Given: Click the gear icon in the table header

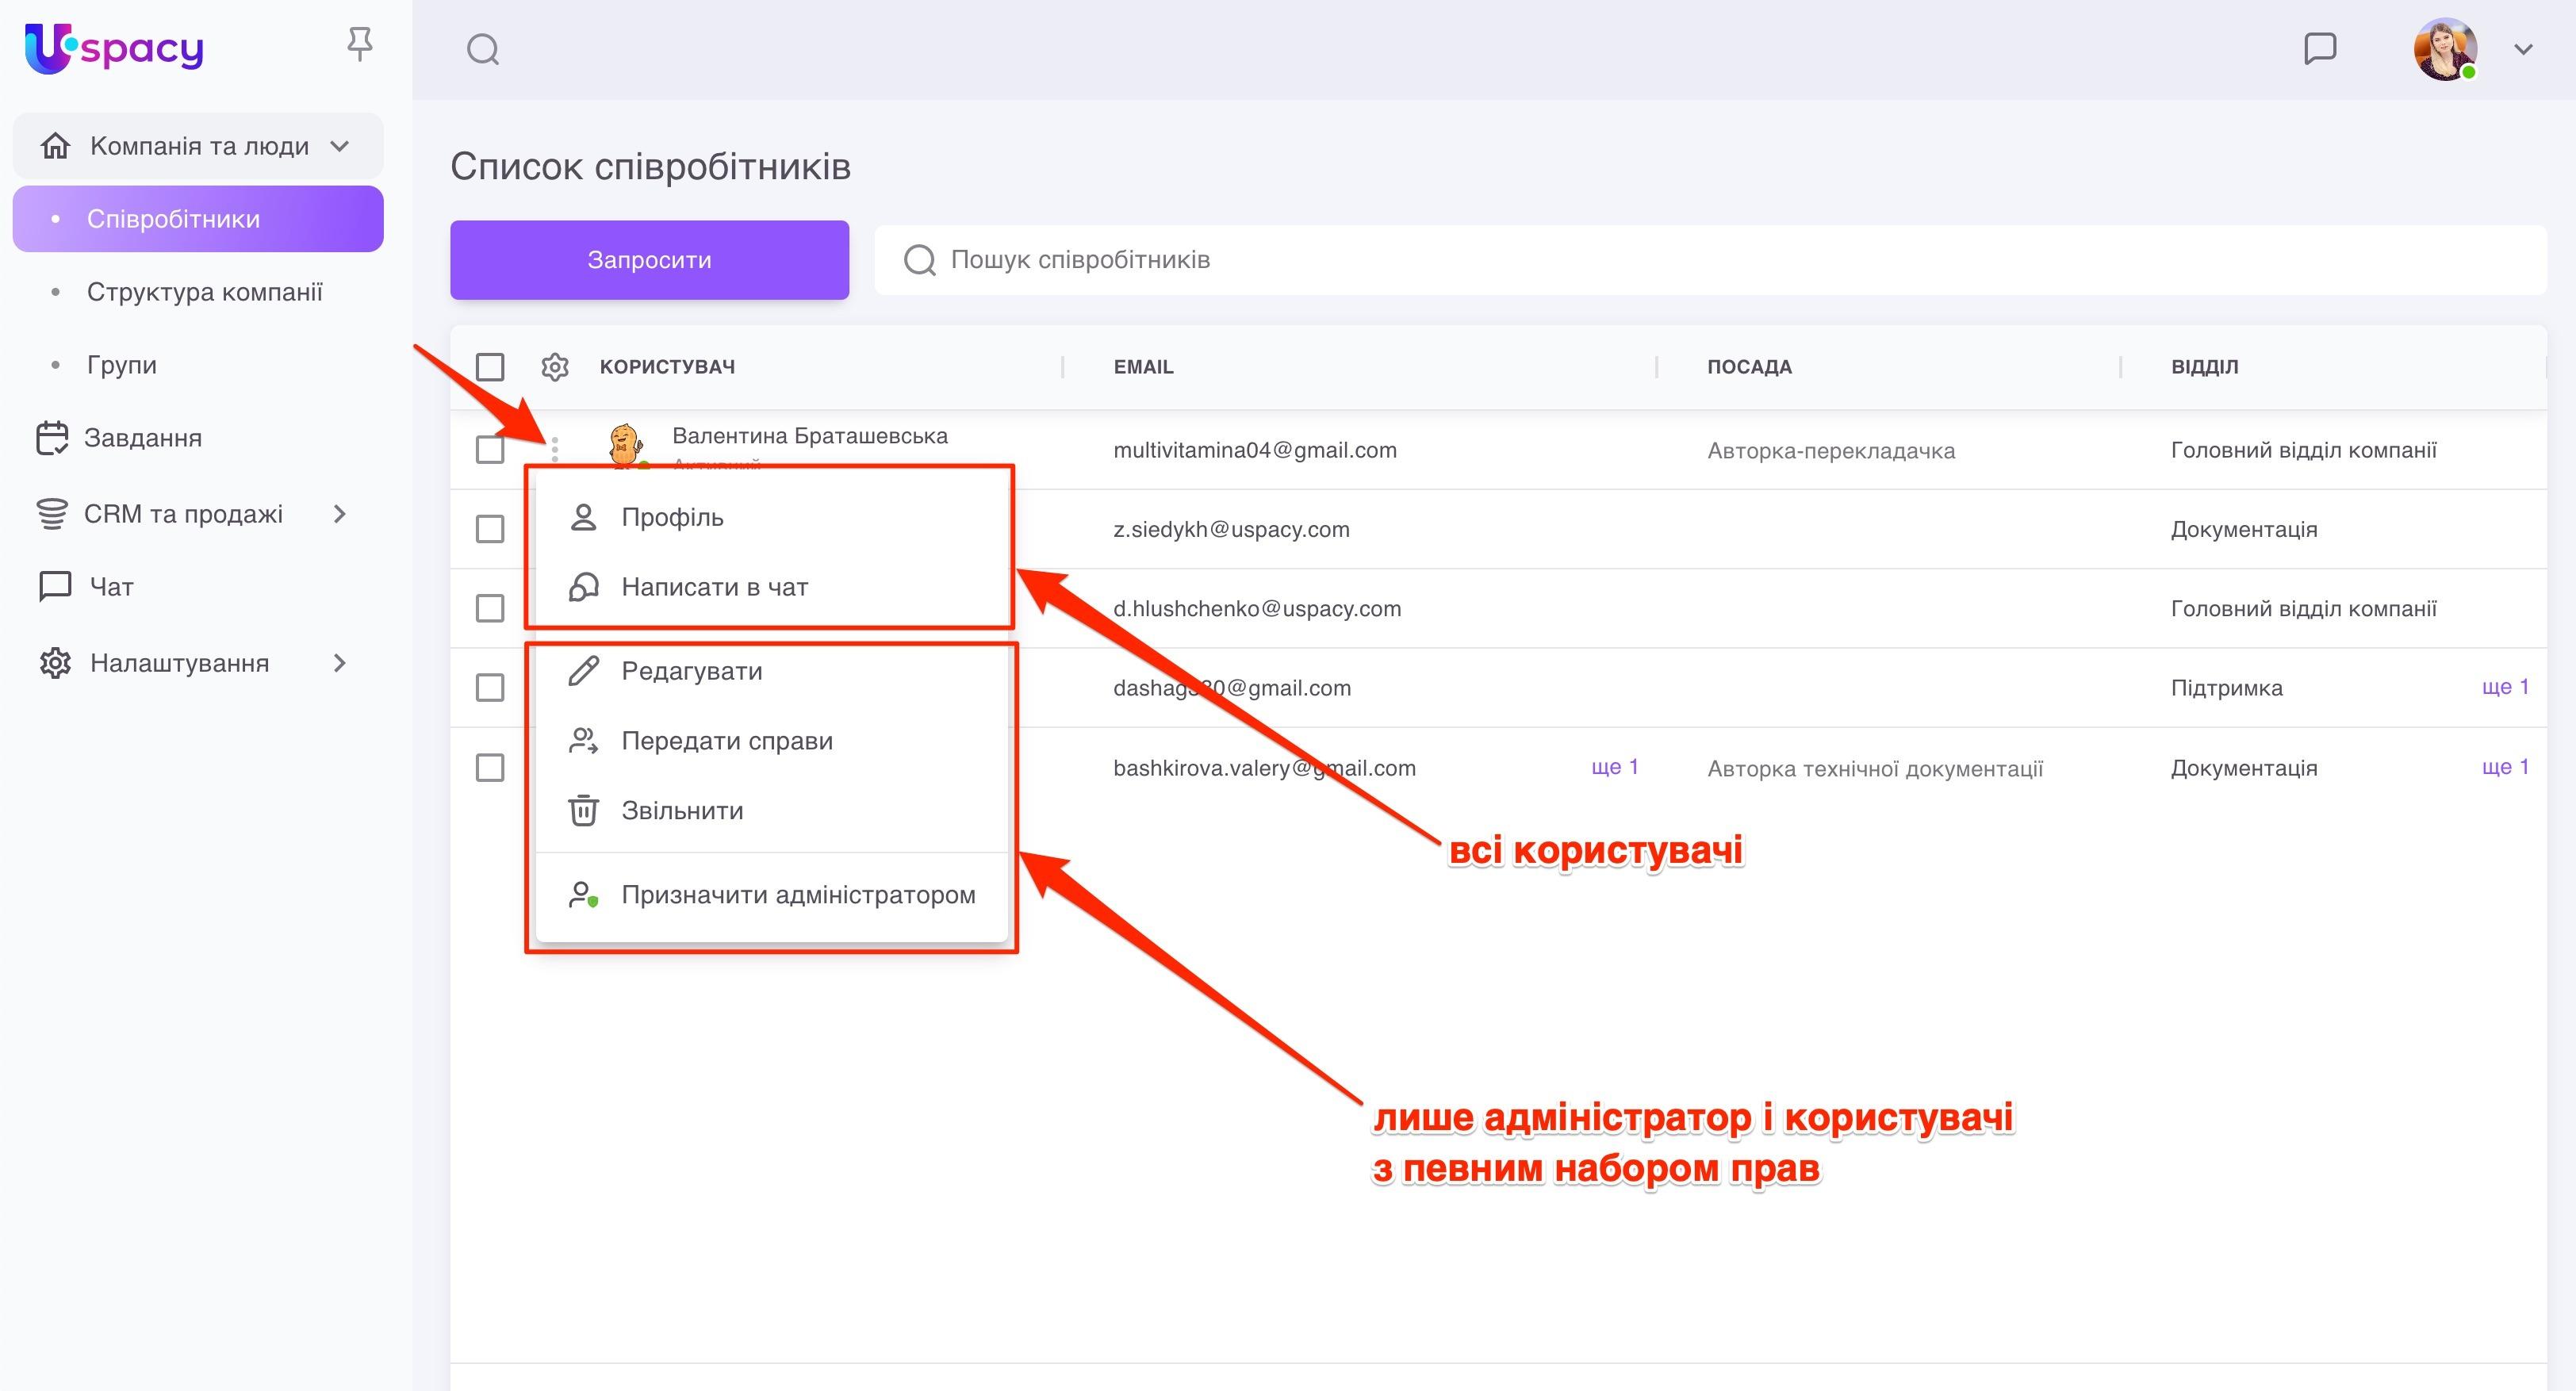Looking at the screenshot, I should tap(556, 367).
